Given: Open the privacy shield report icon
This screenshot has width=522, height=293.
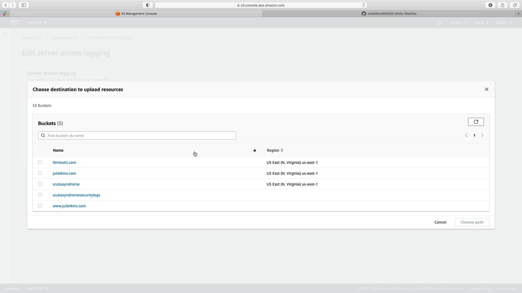Looking at the screenshot, I should coord(148,5).
